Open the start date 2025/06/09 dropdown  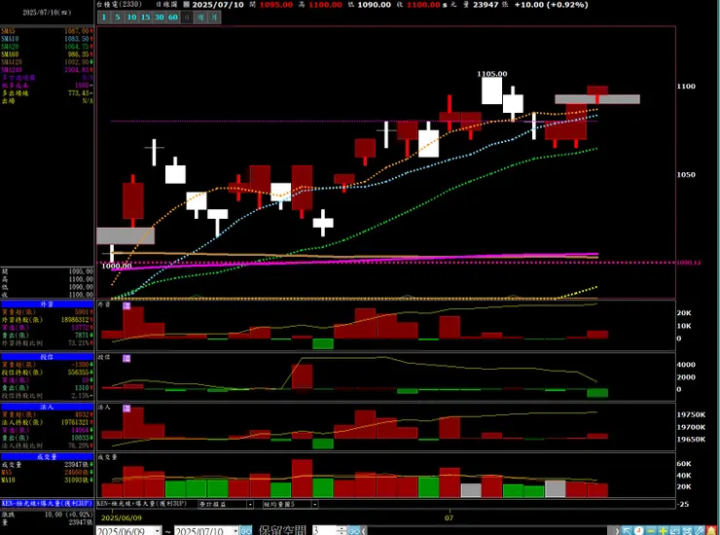click(x=157, y=531)
